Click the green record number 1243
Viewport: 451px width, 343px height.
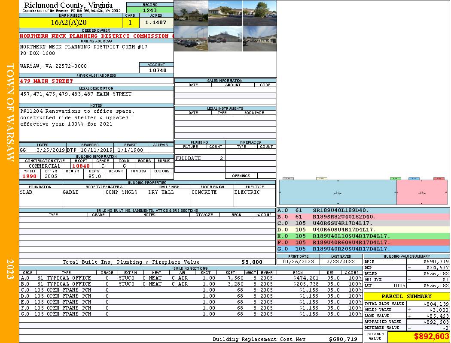pyautogui.click(x=149, y=10)
